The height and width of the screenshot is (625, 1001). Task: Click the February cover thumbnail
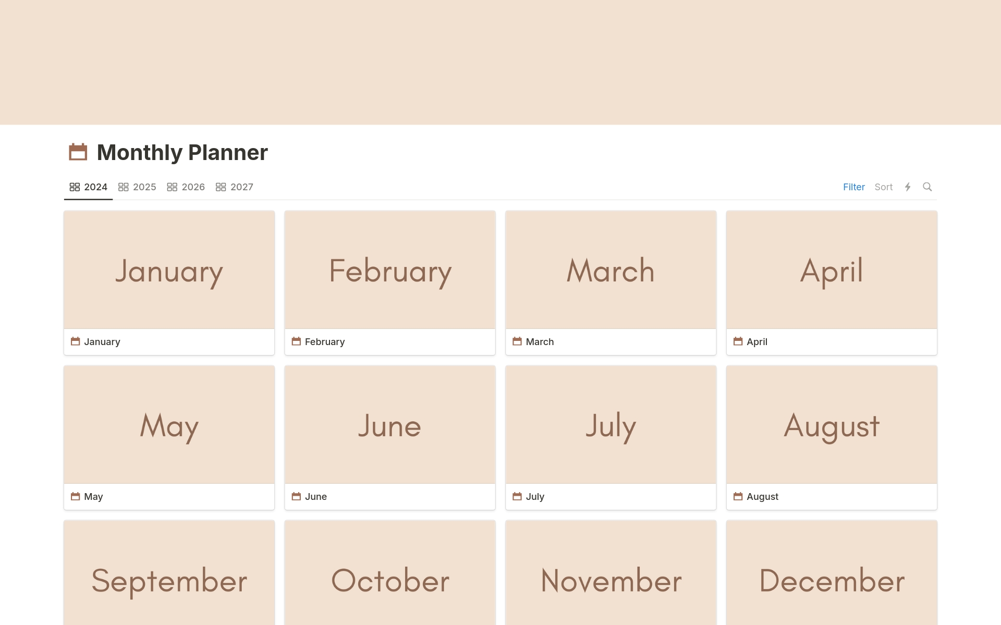click(389, 269)
